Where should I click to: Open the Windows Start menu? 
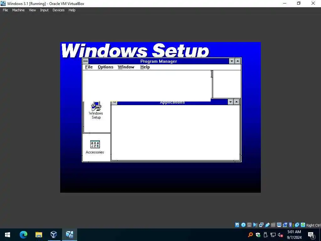pos(8,235)
